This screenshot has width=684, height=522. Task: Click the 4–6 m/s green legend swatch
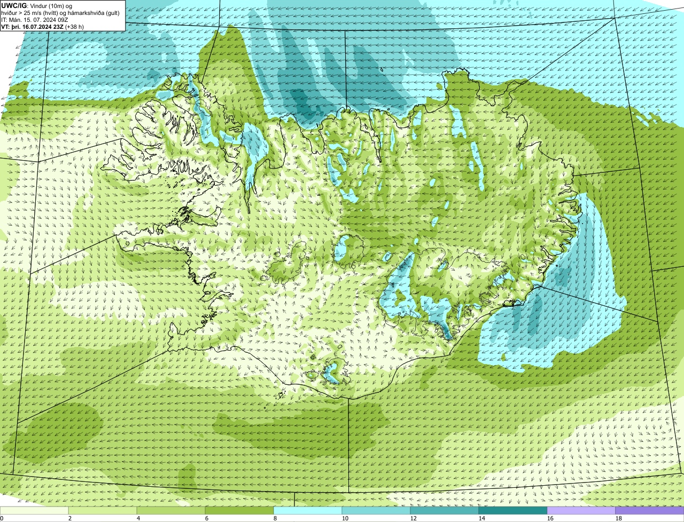coord(171,510)
